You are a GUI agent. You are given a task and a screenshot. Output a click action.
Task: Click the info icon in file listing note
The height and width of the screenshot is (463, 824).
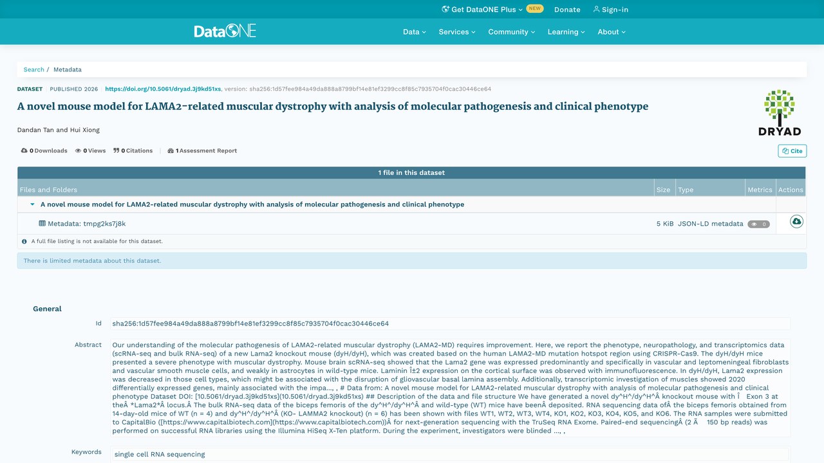[24, 242]
